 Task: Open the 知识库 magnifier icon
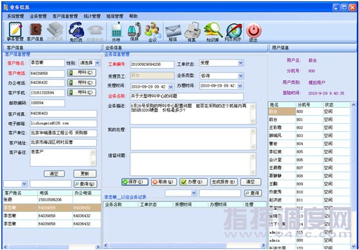point(212,32)
